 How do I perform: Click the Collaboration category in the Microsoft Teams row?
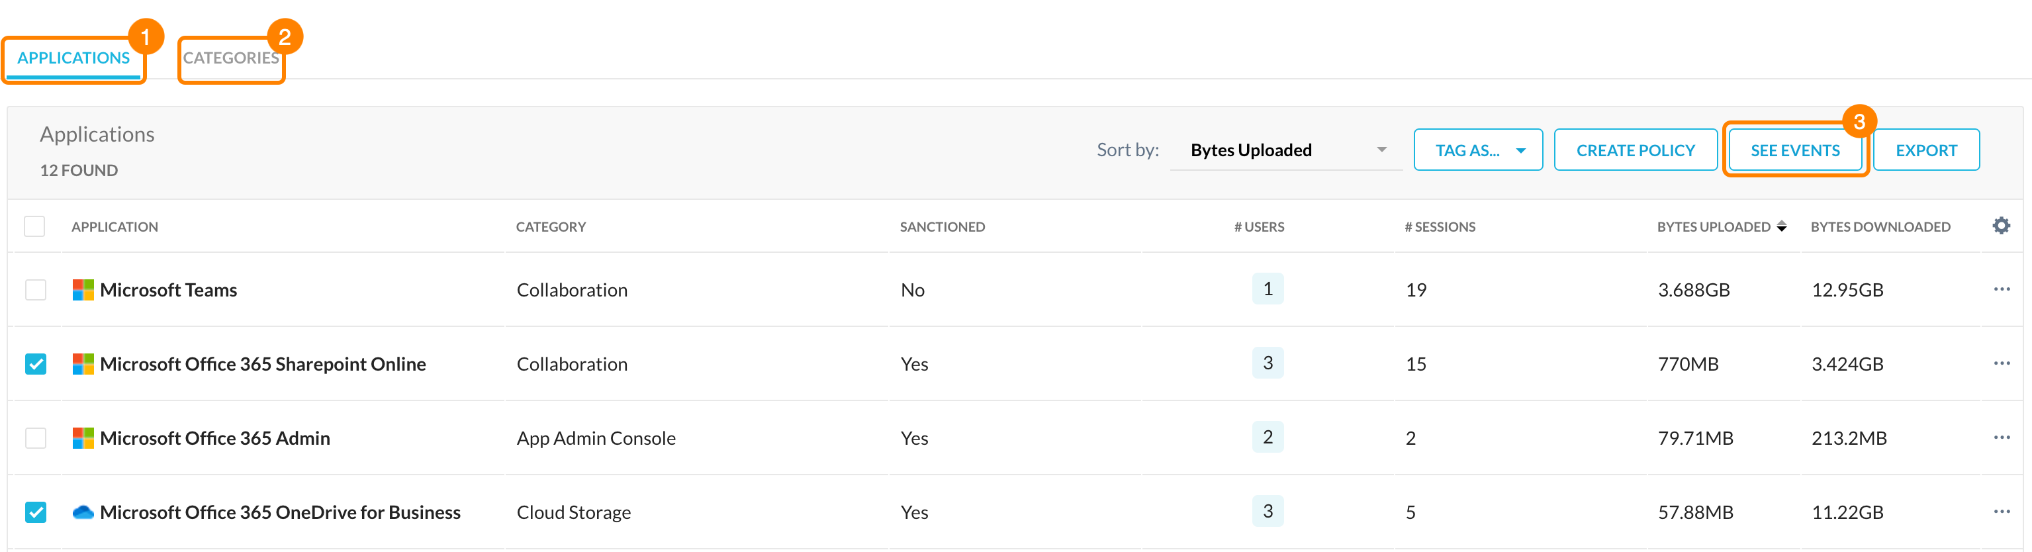[572, 290]
